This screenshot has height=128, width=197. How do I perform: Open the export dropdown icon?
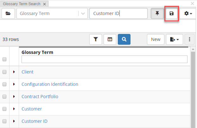[x=174, y=40]
